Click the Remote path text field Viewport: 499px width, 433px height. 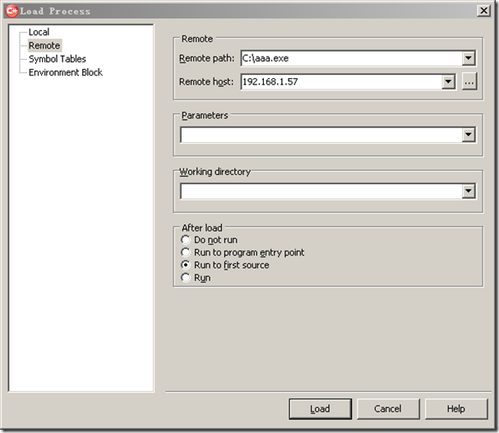[x=352, y=58]
